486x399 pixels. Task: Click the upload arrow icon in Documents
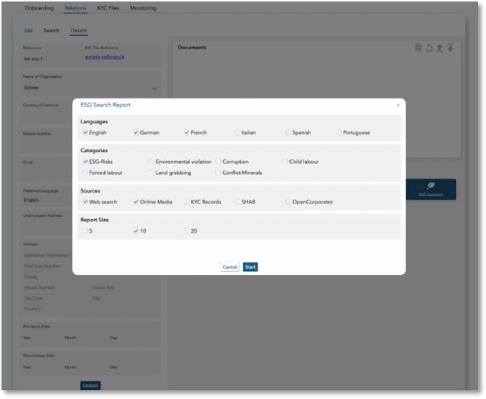pos(439,48)
